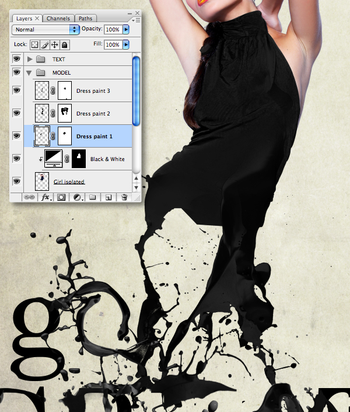Open the Fill slider arrow
This screenshot has height=412, width=350.
pos(126,45)
